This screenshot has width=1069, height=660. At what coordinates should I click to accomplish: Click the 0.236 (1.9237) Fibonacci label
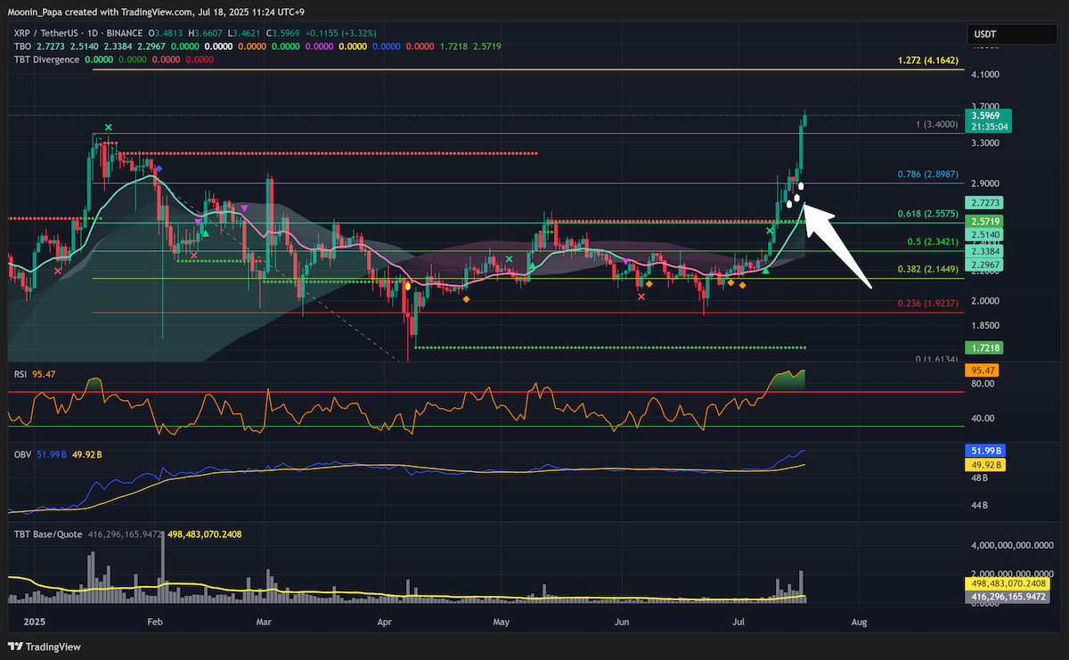coord(928,303)
